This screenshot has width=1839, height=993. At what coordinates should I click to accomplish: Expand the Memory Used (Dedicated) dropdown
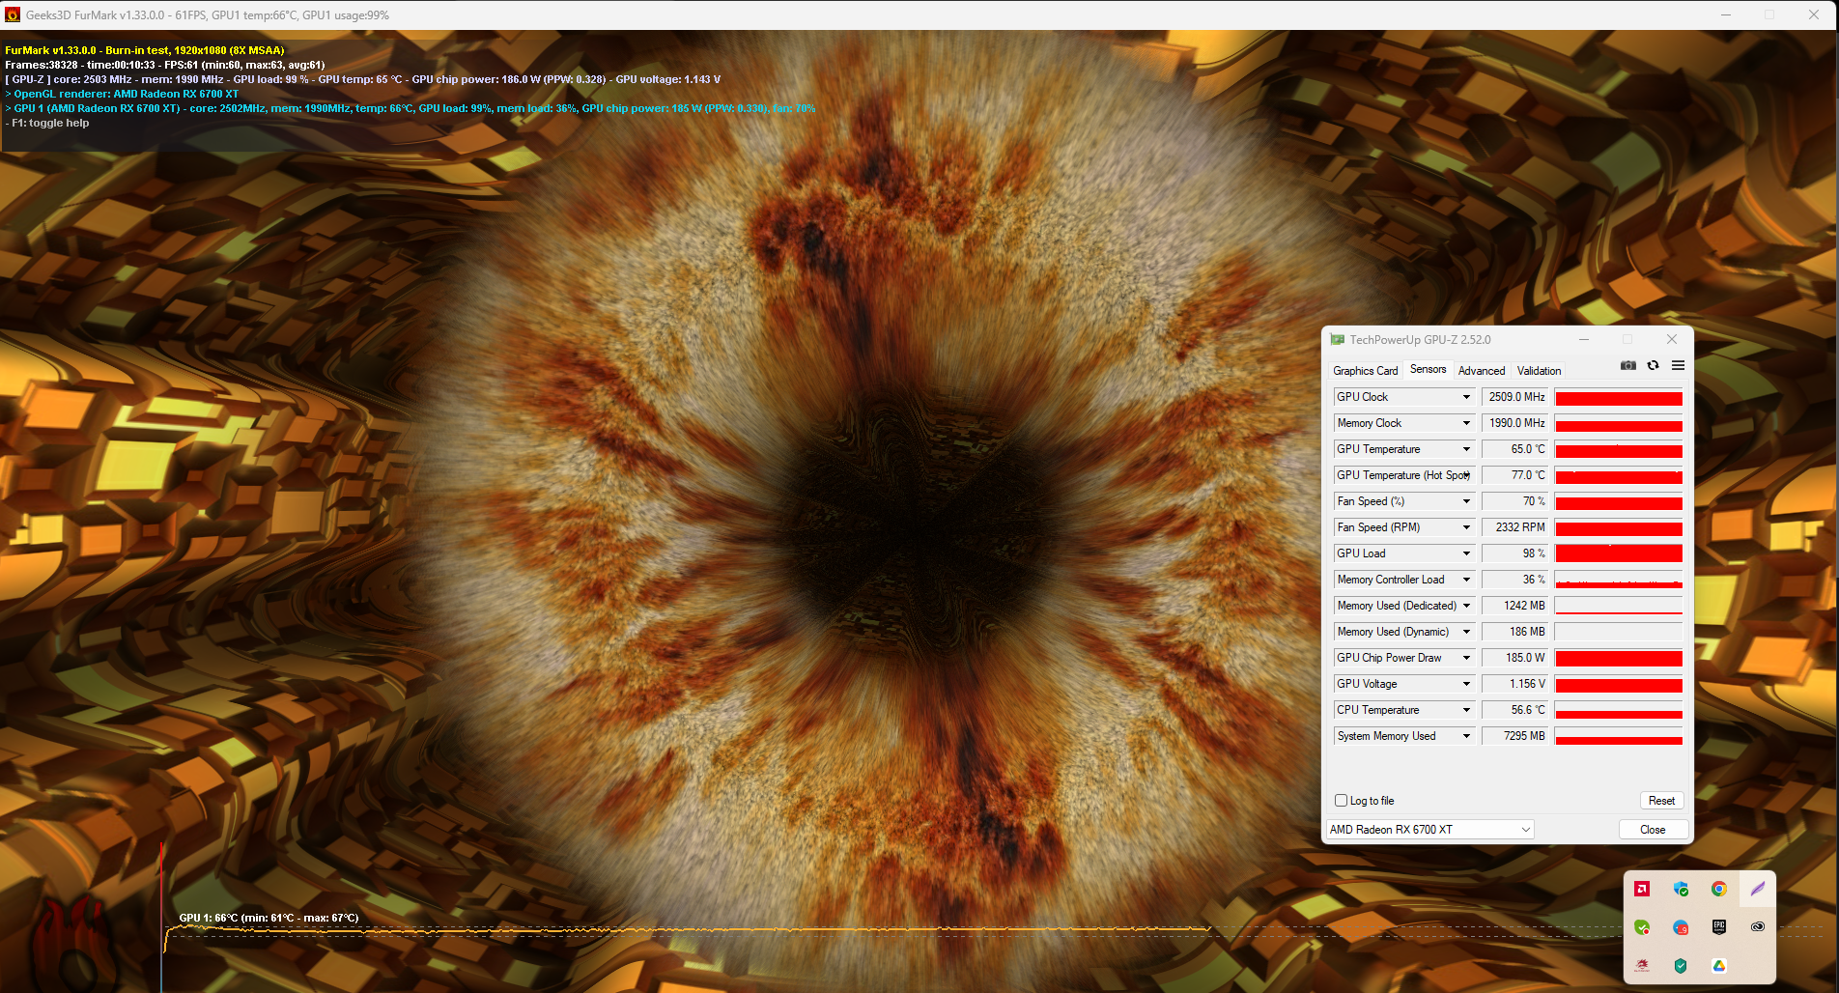1466,606
